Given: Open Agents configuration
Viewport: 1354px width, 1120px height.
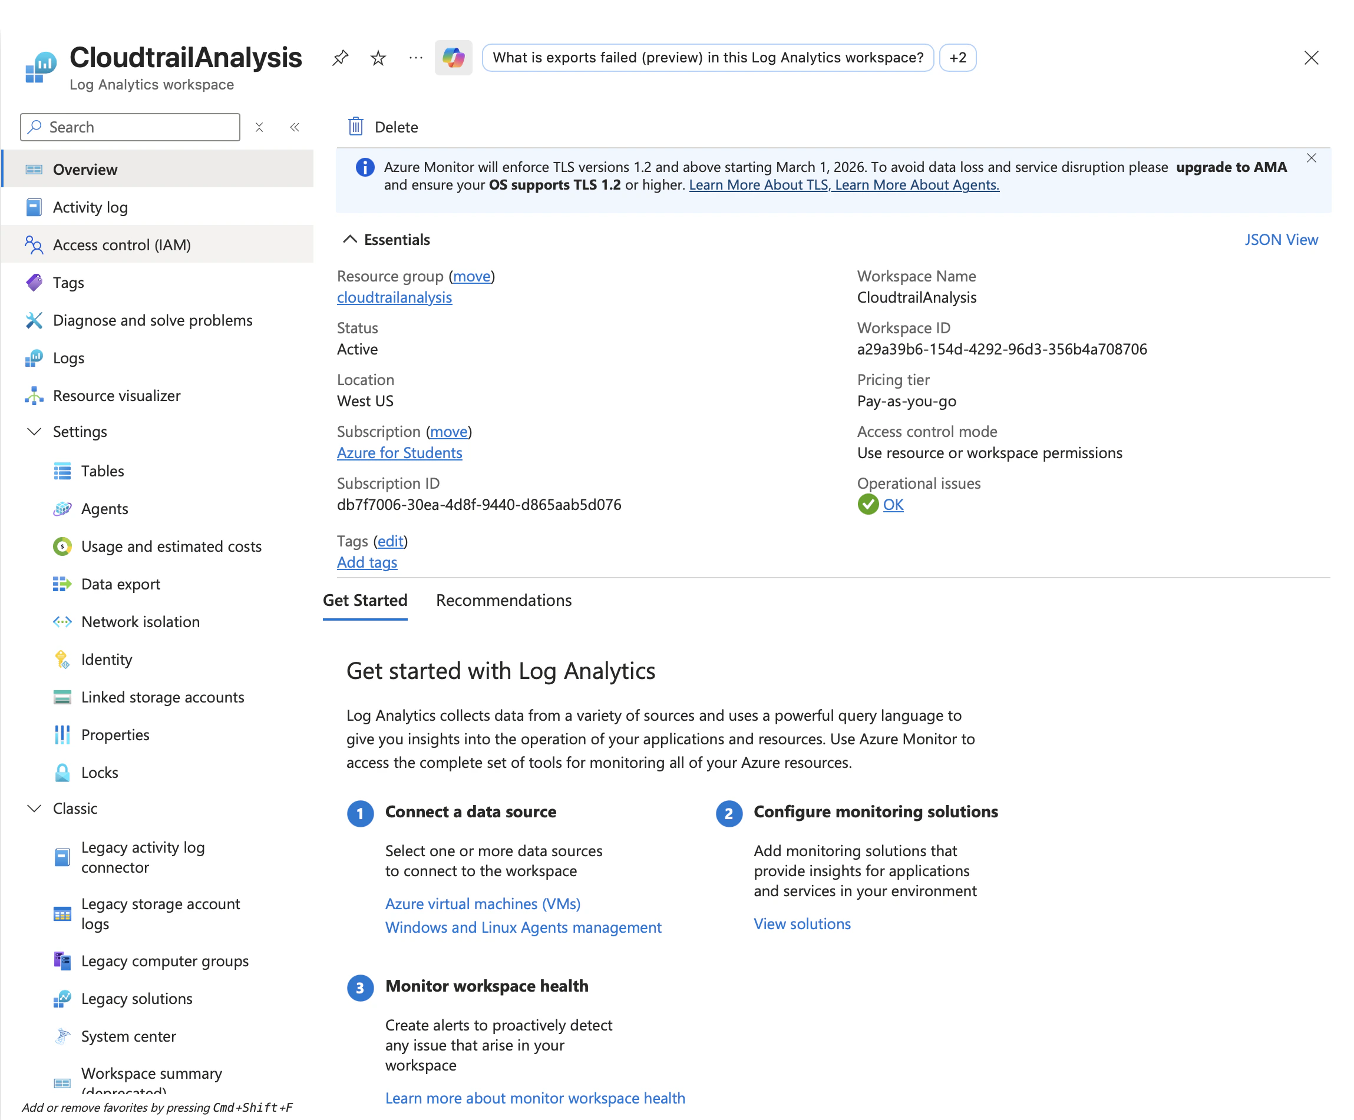Looking at the screenshot, I should tap(104, 508).
